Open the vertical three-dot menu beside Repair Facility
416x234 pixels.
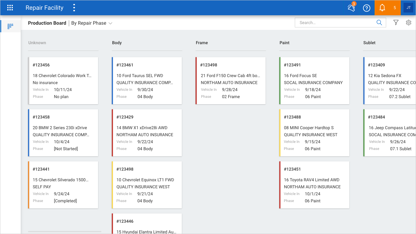[x=74, y=8]
